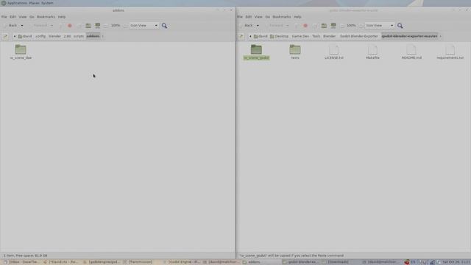Viewport: 471px width, 265px height.
Task: Go to Tools in right breadcrumb
Action: (x=316, y=36)
